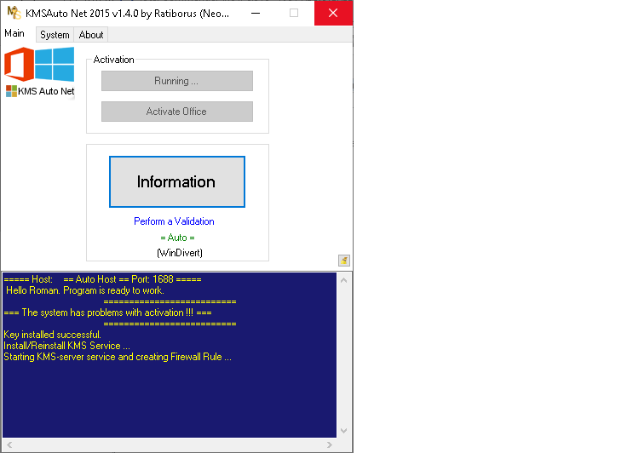This screenshot has height=453, width=633.
Task: Click the Windows logo icon
Action: (55, 64)
